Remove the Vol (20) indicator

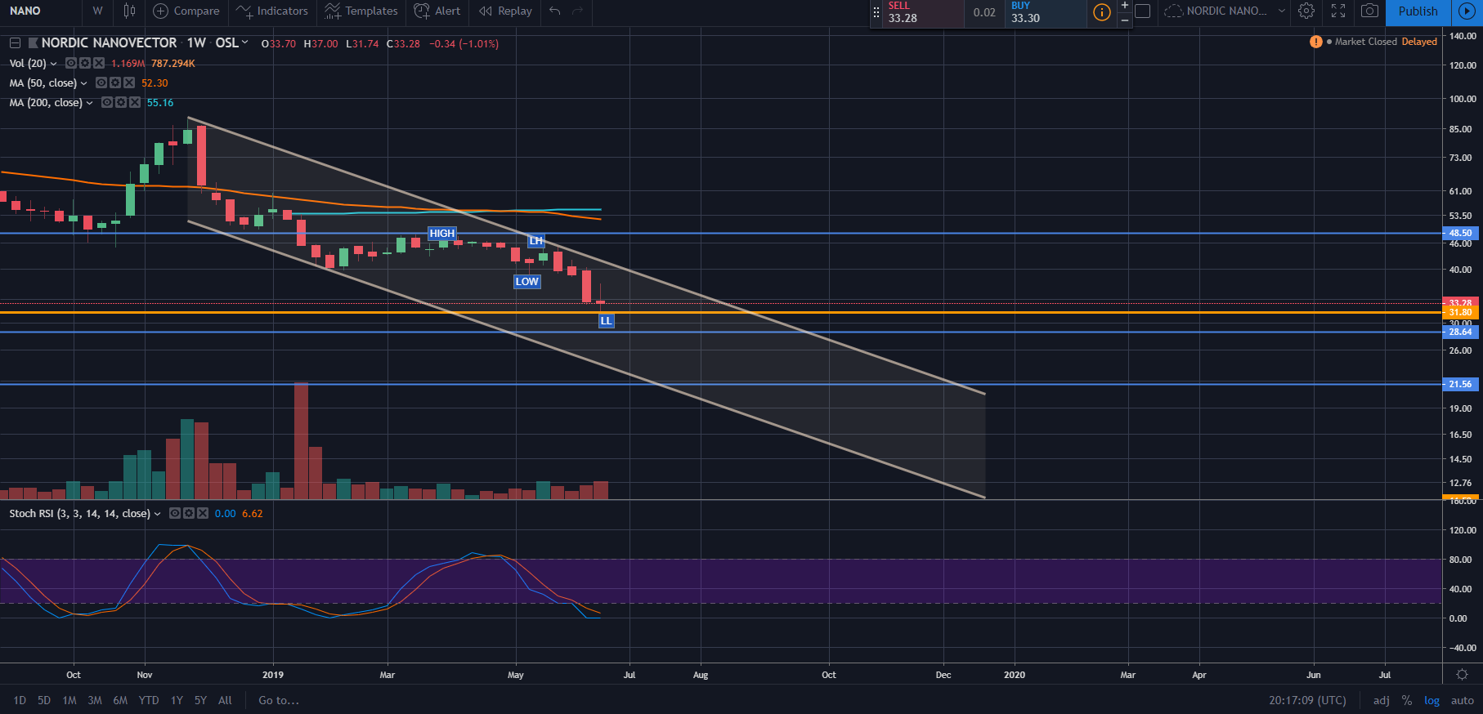[99, 63]
